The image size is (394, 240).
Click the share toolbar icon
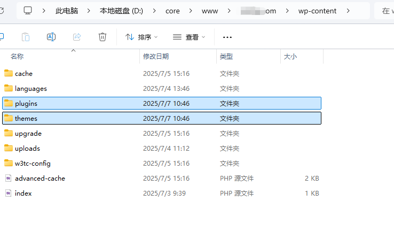(77, 37)
